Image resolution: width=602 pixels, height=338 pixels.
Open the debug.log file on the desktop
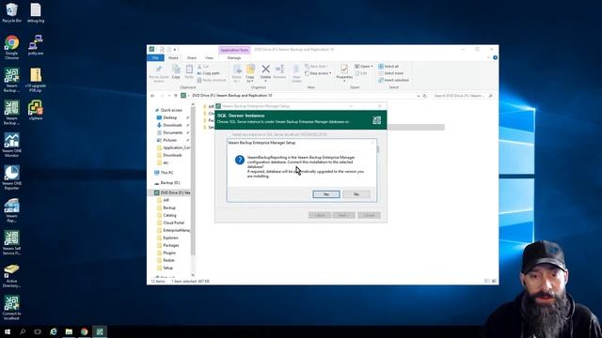coord(36,13)
